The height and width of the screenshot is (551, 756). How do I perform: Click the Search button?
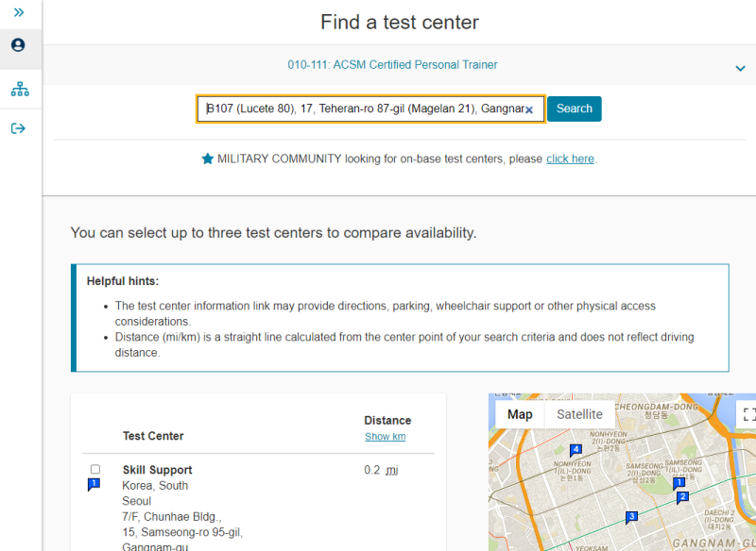574,109
